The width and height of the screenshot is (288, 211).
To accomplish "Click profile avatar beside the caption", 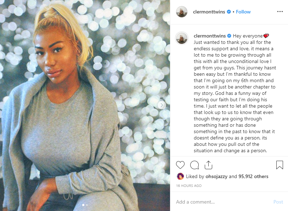I will [x=182, y=38].
